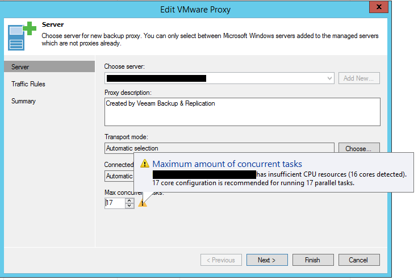Viewport: 418px width, 280px height.
Task: Cancel the proxy edit dialog
Action: pyautogui.click(x=359, y=260)
